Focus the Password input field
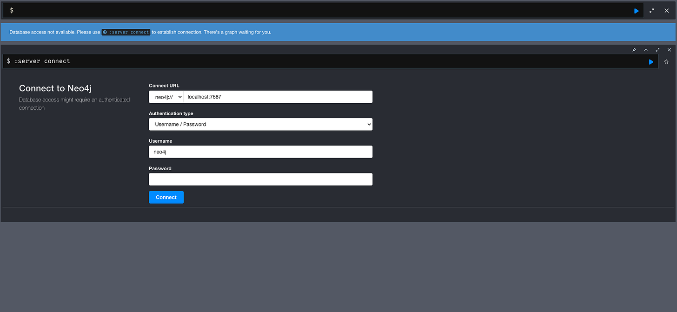The image size is (677, 312). point(260,179)
